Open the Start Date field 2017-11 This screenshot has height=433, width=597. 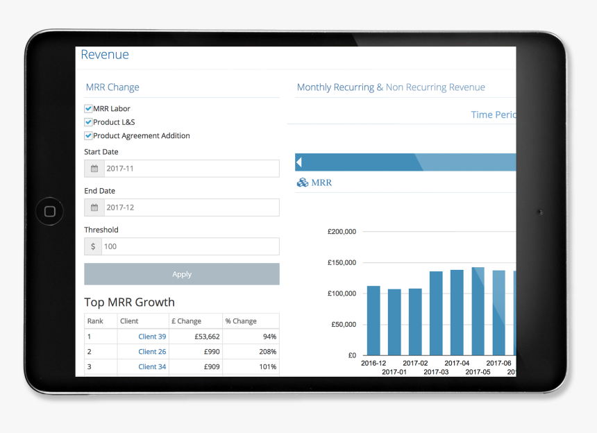click(x=191, y=169)
